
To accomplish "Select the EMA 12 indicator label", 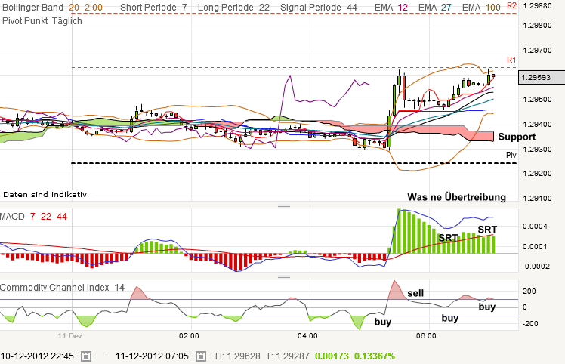I will pyautogui.click(x=391, y=8).
